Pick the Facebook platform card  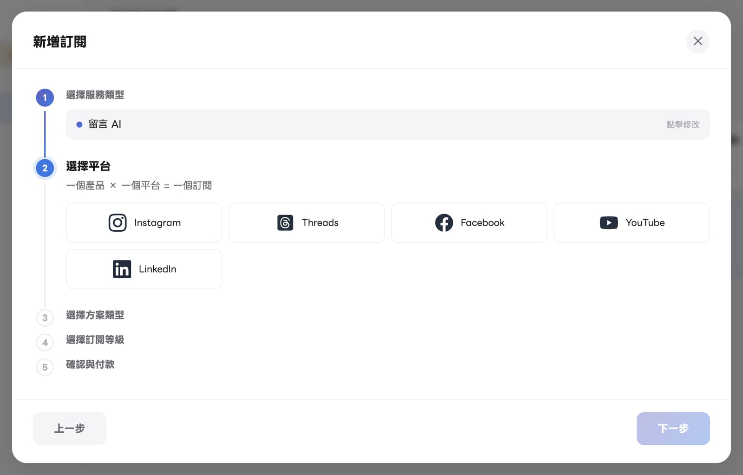click(x=469, y=222)
